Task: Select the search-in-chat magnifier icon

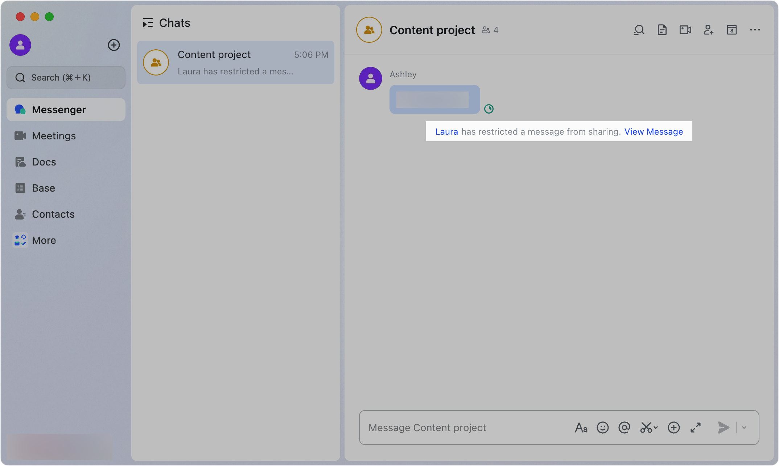Action: (x=639, y=30)
